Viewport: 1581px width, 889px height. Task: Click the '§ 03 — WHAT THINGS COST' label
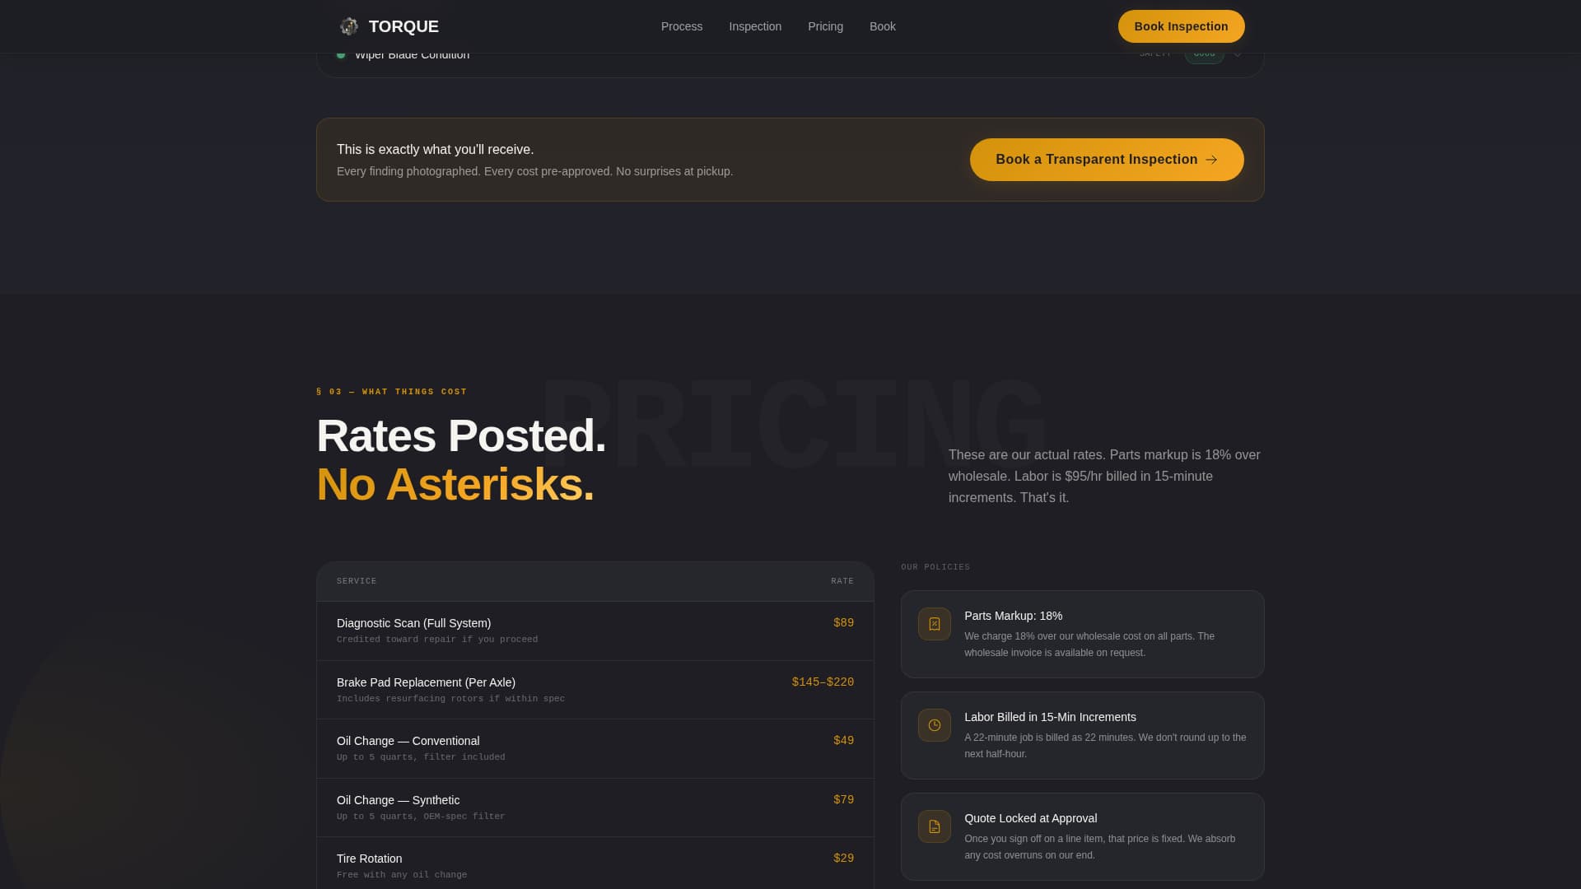click(391, 392)
